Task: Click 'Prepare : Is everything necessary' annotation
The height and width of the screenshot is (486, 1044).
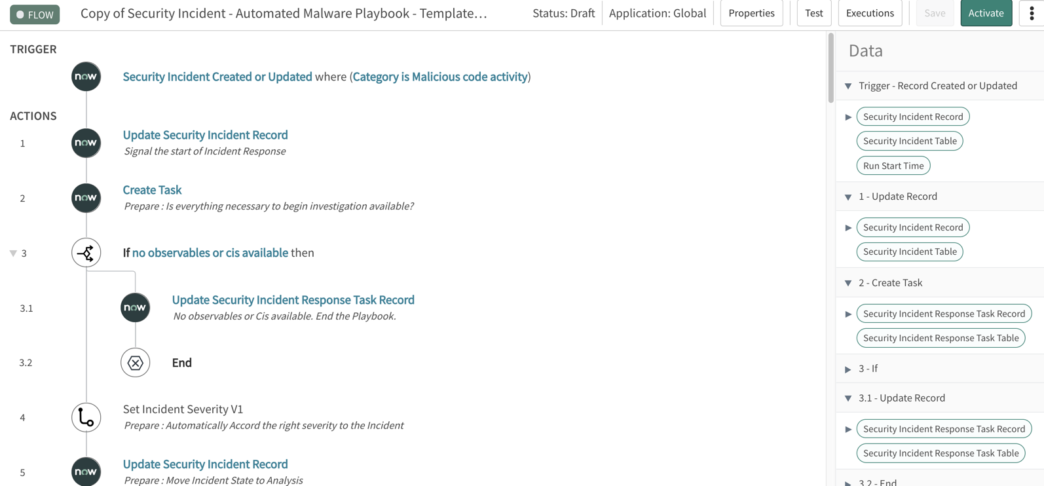Action: point(269,206)
